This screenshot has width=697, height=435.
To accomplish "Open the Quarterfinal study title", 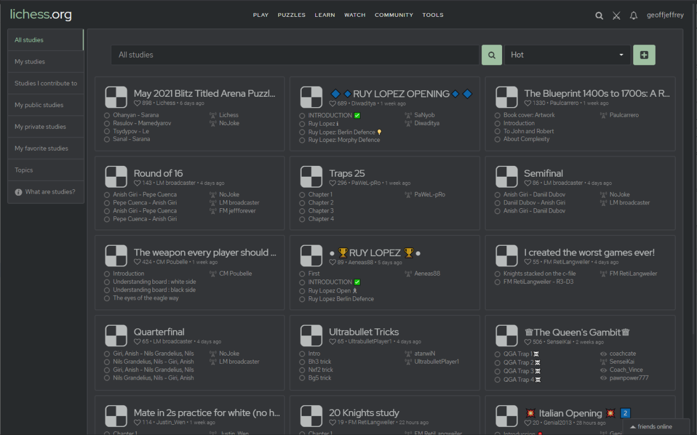I will point(159,332).
